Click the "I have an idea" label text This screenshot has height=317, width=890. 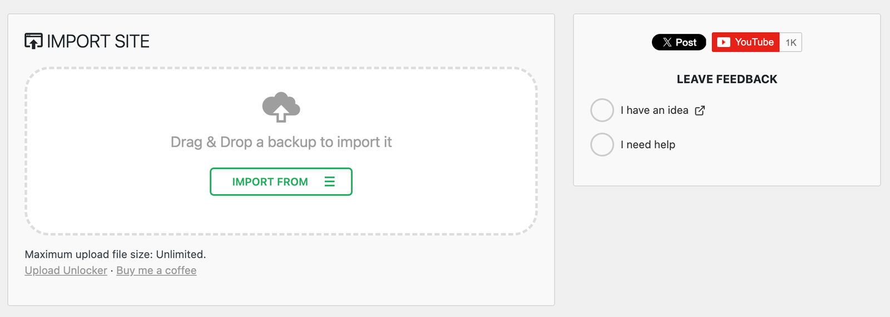pos(654,110)
